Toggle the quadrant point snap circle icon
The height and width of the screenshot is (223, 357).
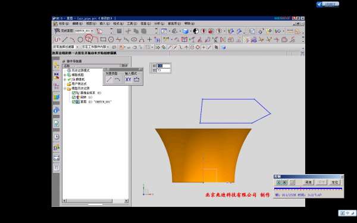click(x=198, y=47)
